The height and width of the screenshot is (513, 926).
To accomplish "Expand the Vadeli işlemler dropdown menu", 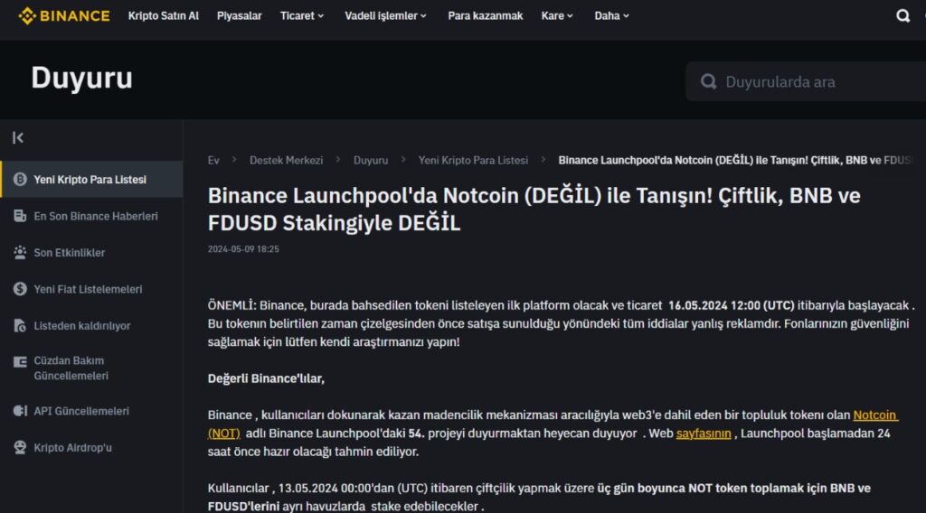I will click(x=385, y=16).
